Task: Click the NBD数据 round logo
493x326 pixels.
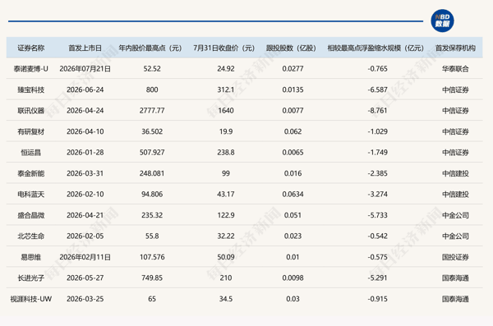Action: 442,21
